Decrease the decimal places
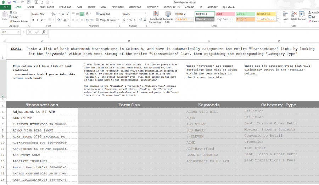The image size is (319, 185). pyautogui.click(x=145, y=20)
